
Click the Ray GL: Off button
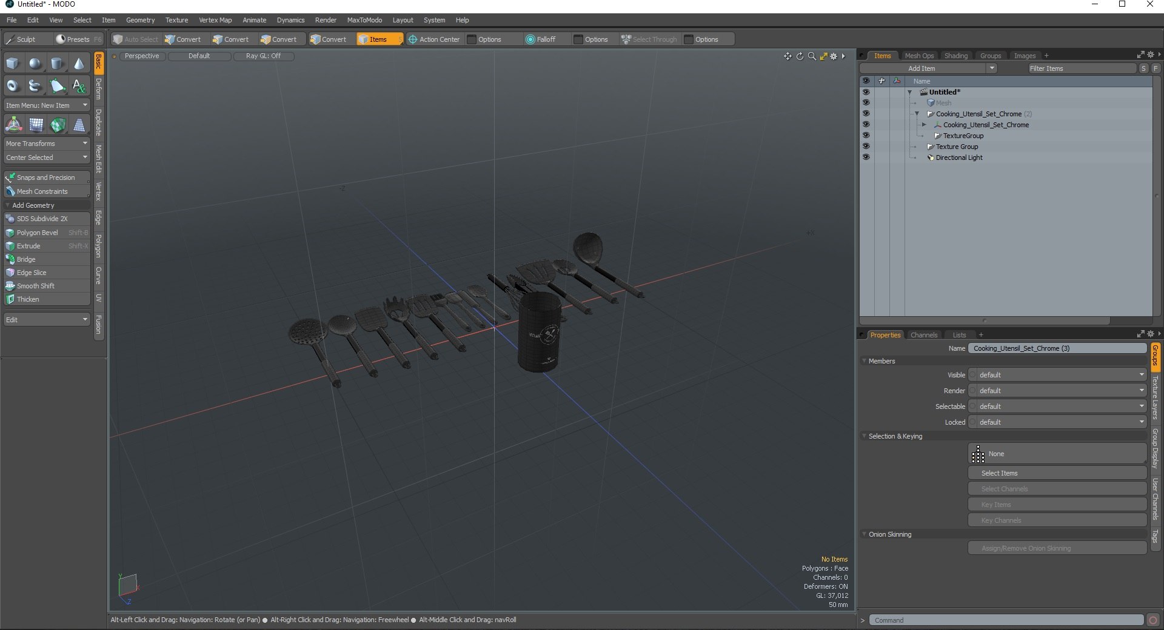click(264, 56)
